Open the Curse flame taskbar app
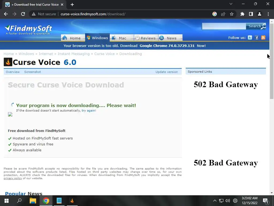This screenshot has height=206, width=274. 72,201
